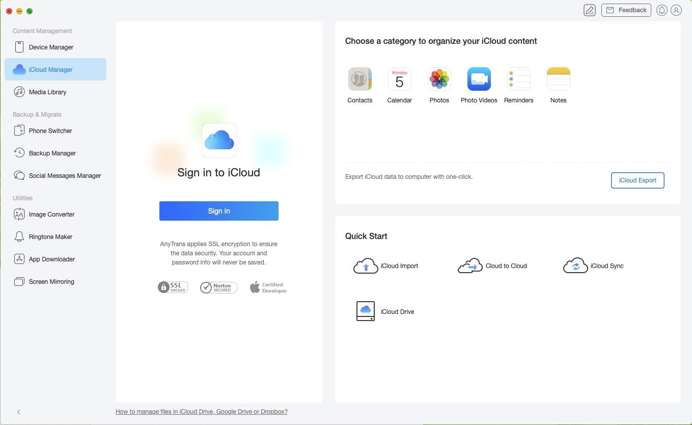Collapse the sidebar with the left chevron
Viewport: 692px width, 425px height.
[19, 412]
